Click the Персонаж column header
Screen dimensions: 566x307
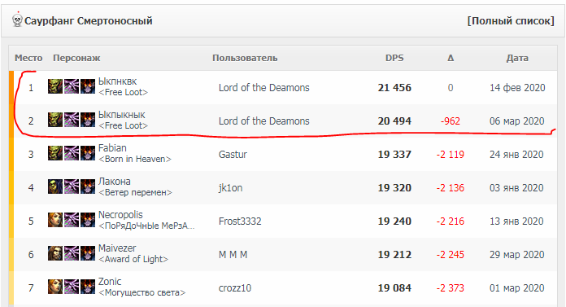pyautogui.click(x=76, y=58)
